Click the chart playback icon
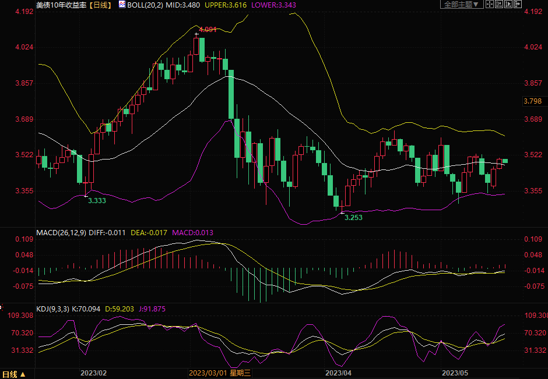 (507, 5)
